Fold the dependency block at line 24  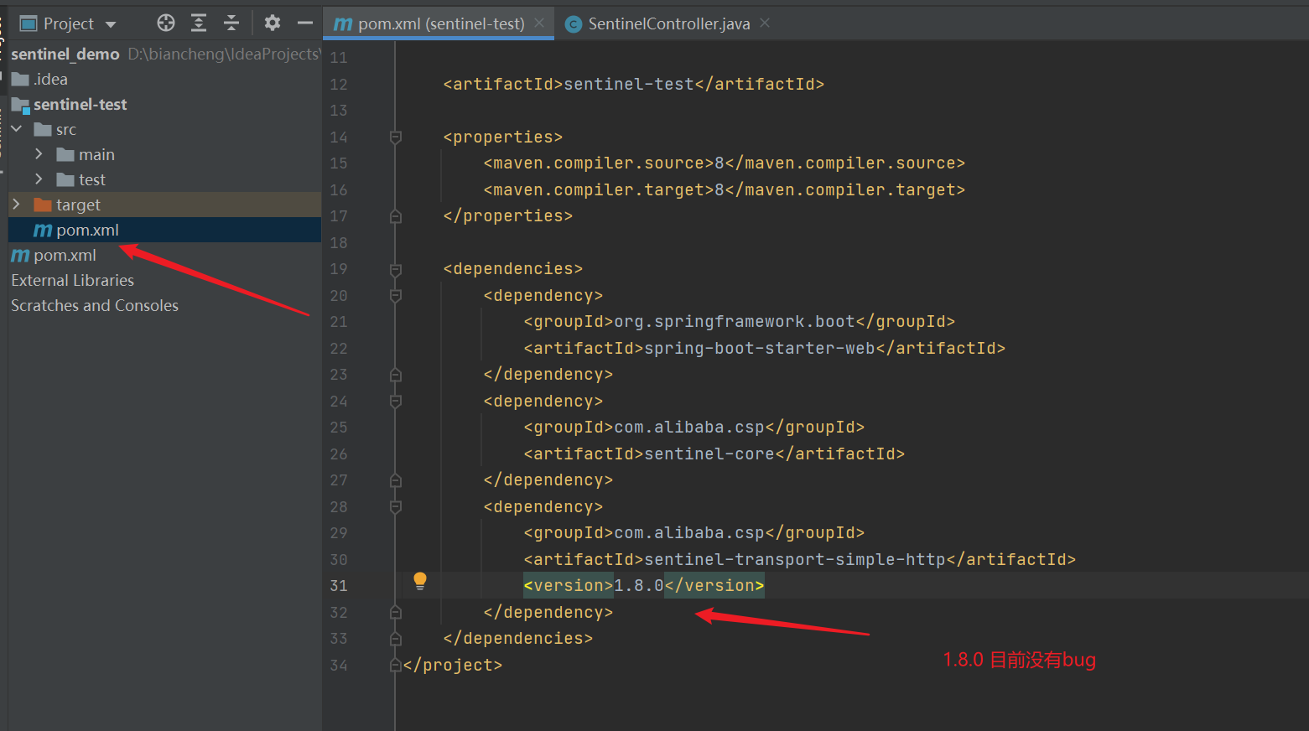click(396, 401)
